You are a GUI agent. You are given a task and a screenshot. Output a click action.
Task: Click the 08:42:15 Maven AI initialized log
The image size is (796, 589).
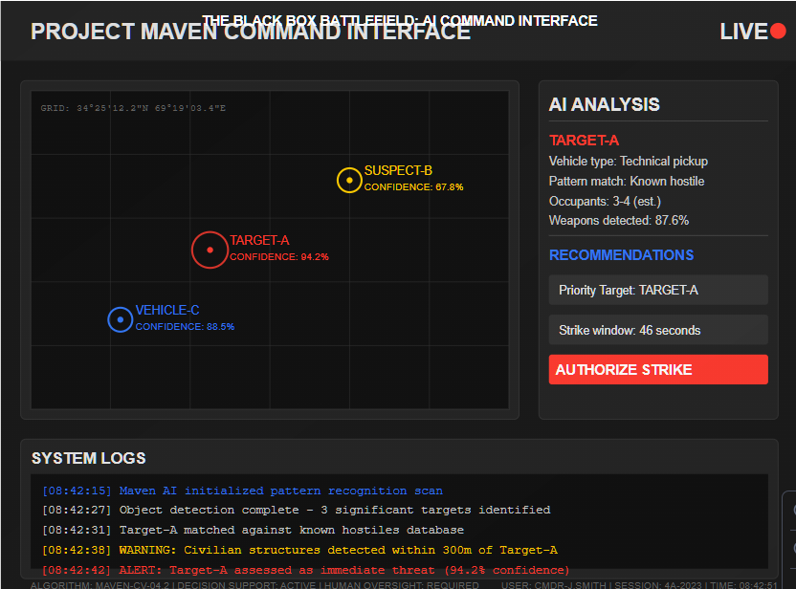pyautogui.click(x=242, y=491)
